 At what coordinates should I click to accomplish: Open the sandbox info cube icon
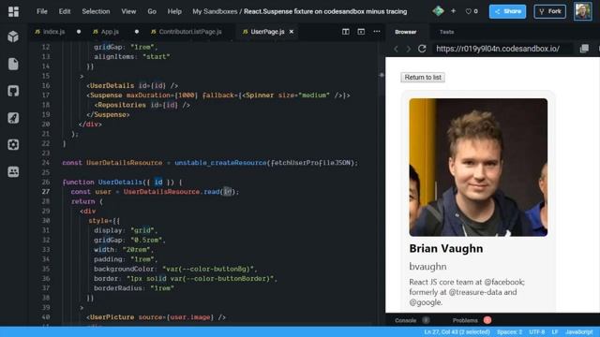tap(13, 37)
